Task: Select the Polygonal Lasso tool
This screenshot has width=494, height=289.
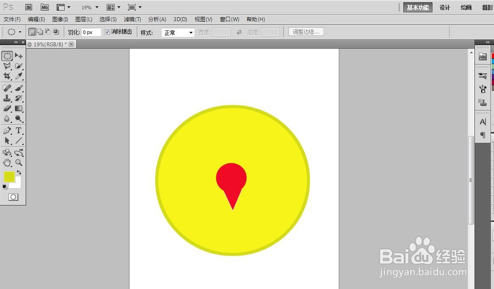Action: (7, 66)
